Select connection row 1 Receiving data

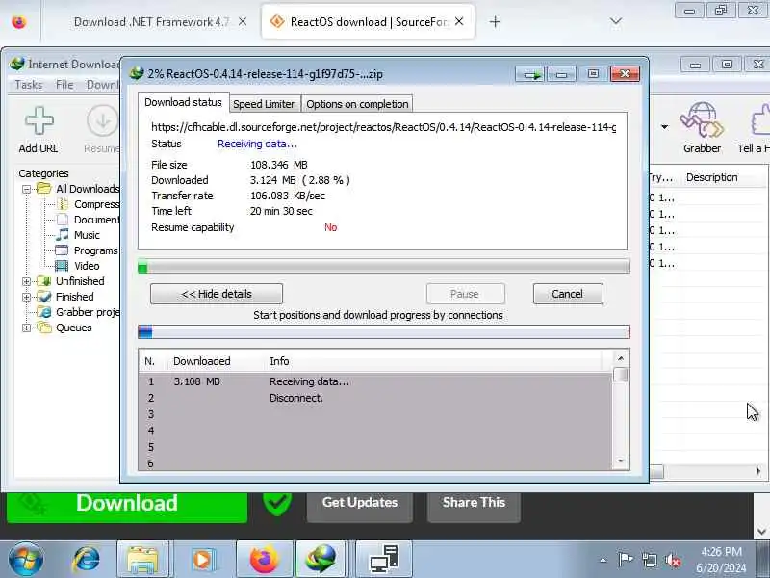click(x=375, y=381)
